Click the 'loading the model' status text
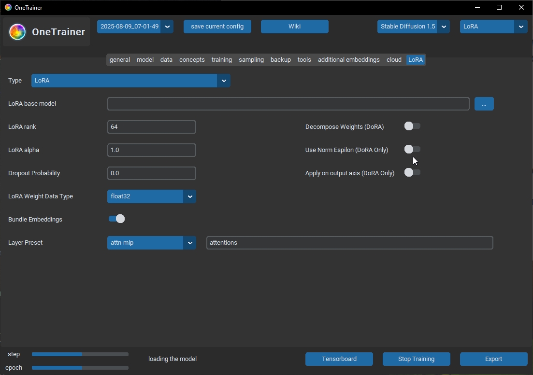Screen dimensions: 533x375 tap(173, 359)
